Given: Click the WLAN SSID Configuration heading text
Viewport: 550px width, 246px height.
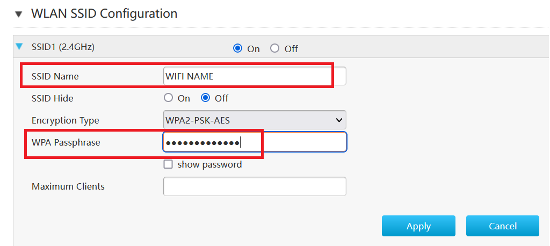Looking at the screenshot, I should click(x=104, y=13).
